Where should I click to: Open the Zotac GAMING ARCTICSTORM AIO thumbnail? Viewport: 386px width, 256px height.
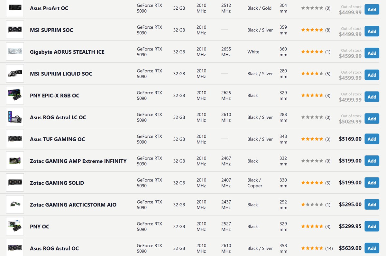pos(15,205)
